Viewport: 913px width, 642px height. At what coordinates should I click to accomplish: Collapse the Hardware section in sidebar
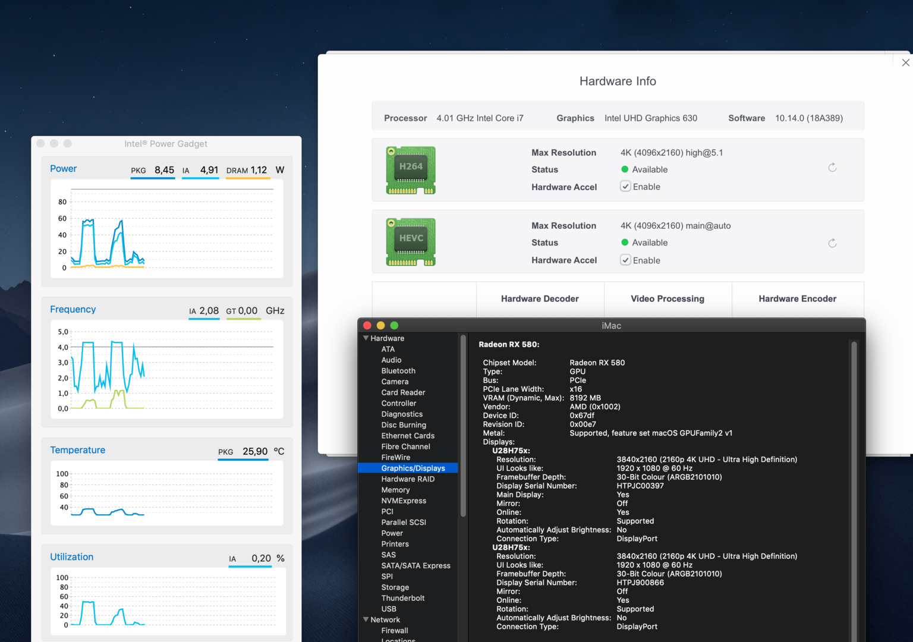tap(366, 338)
